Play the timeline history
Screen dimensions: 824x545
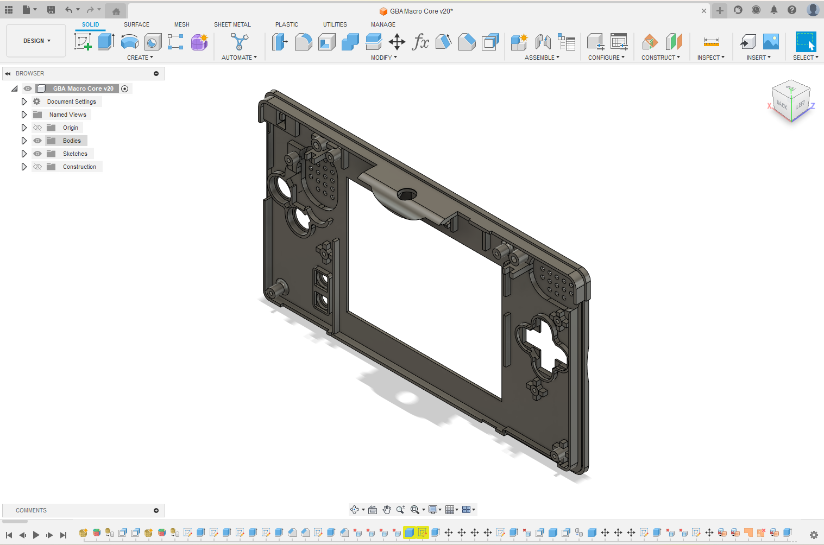(x=36, y=535)
